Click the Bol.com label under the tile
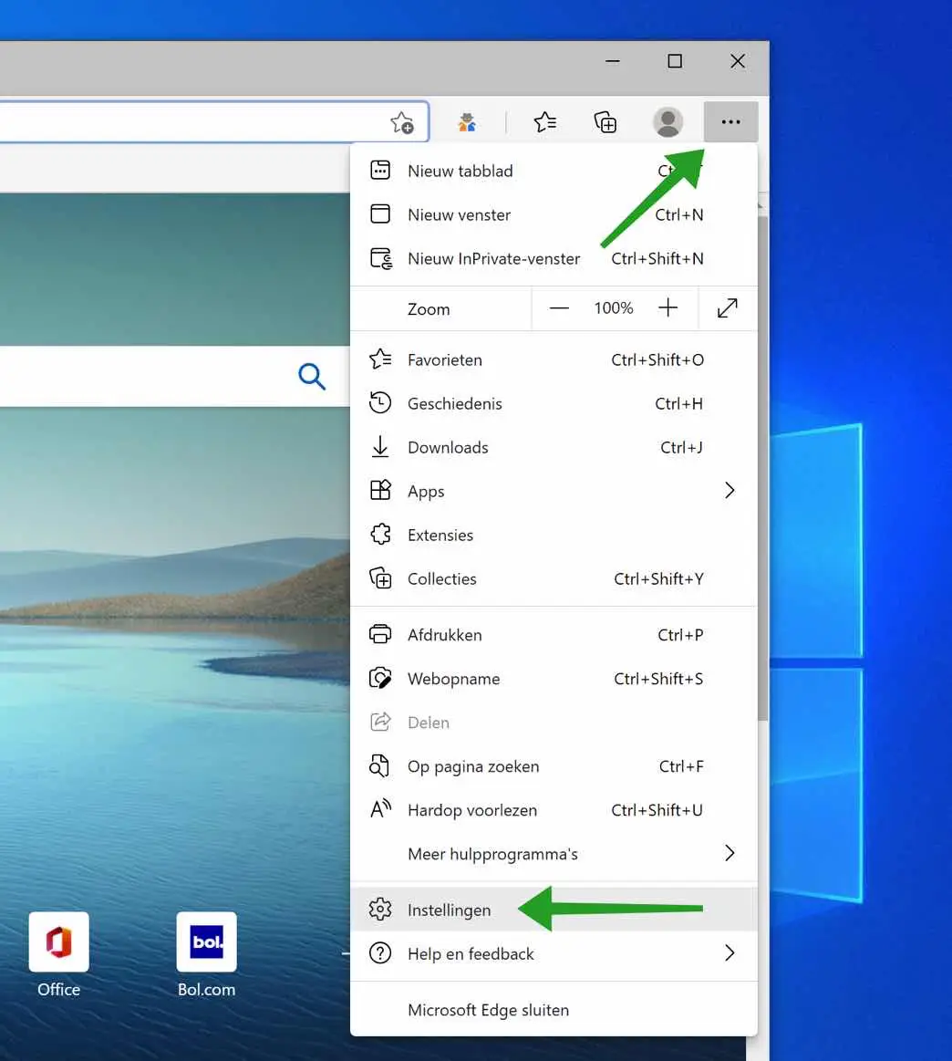The width and height of the screenshot is (952, 1061). click(x=206, y=989)
